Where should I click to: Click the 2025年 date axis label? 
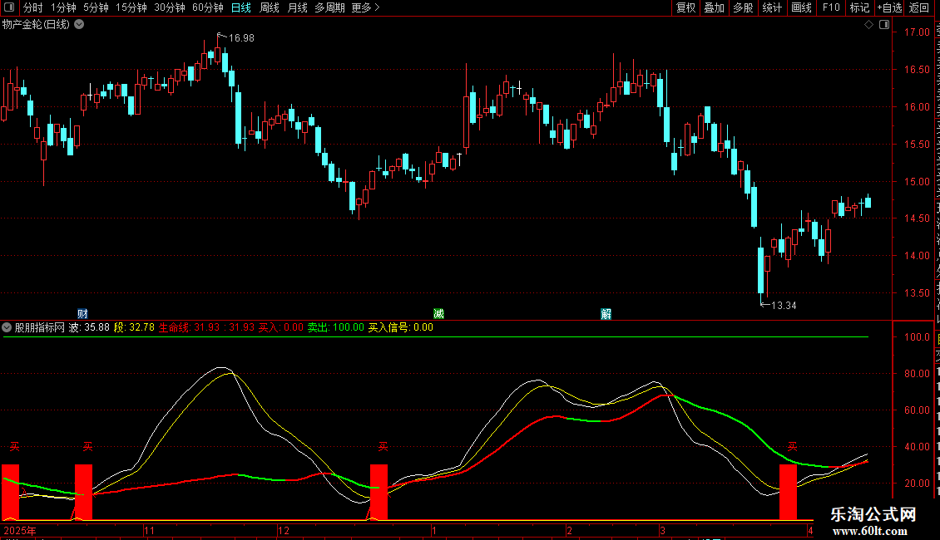click(20, 530)
